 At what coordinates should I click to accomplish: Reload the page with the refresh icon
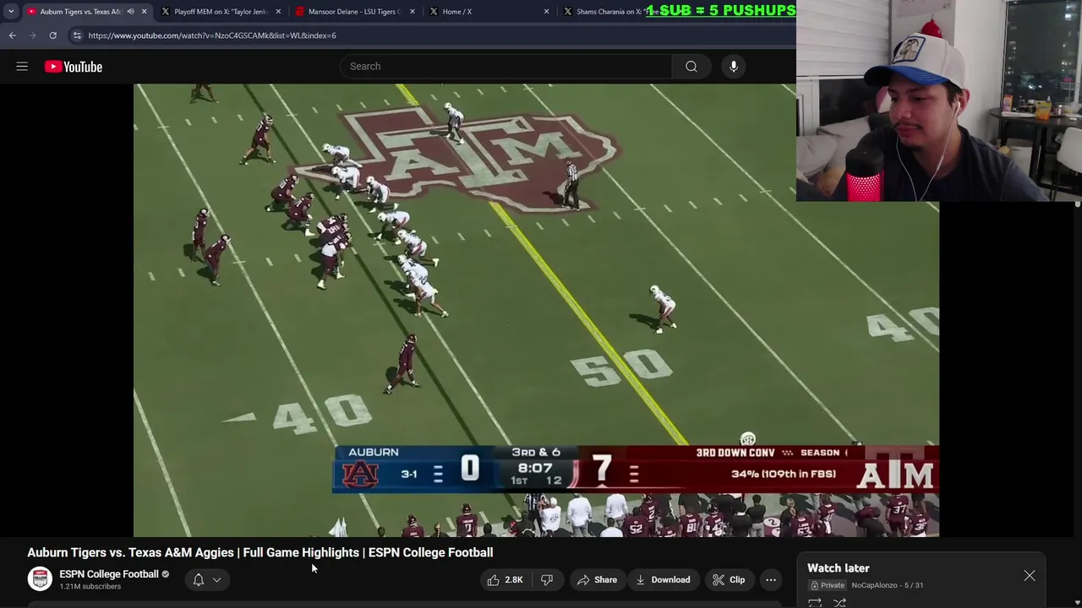pyautogui.click(x=52, y=35)
